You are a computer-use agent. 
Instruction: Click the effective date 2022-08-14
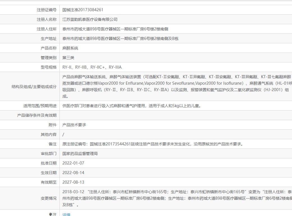[73, 173]
